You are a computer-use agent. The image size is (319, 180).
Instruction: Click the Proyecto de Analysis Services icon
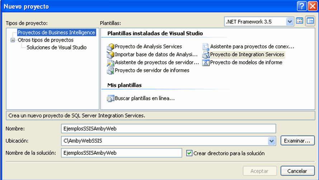pyautogui.click(x=111, y=47)
